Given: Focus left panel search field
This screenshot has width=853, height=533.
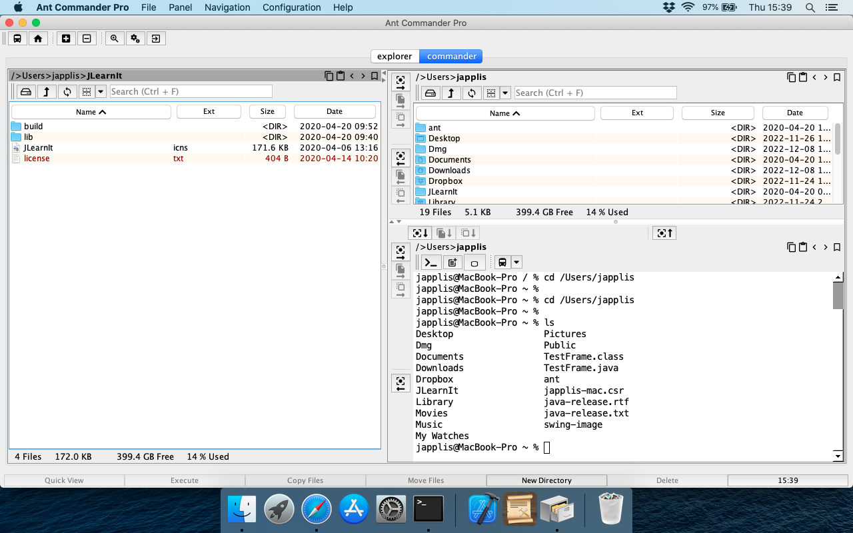Looking at the screenshot, I should pos(191,92).
